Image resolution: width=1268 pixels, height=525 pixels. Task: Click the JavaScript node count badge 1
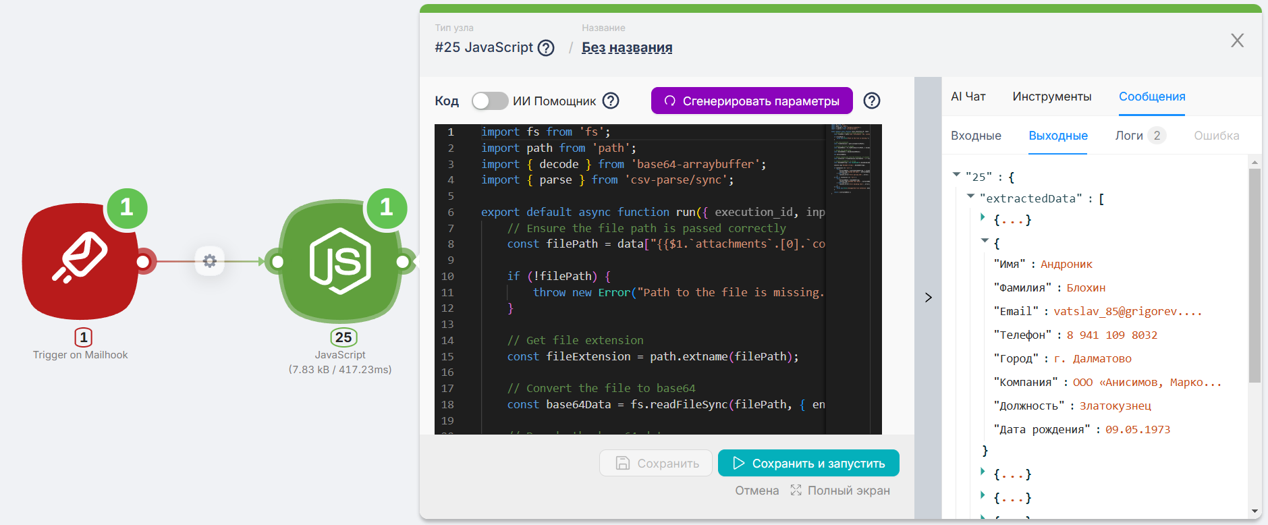pyautogui.click(x=386, y=207)
